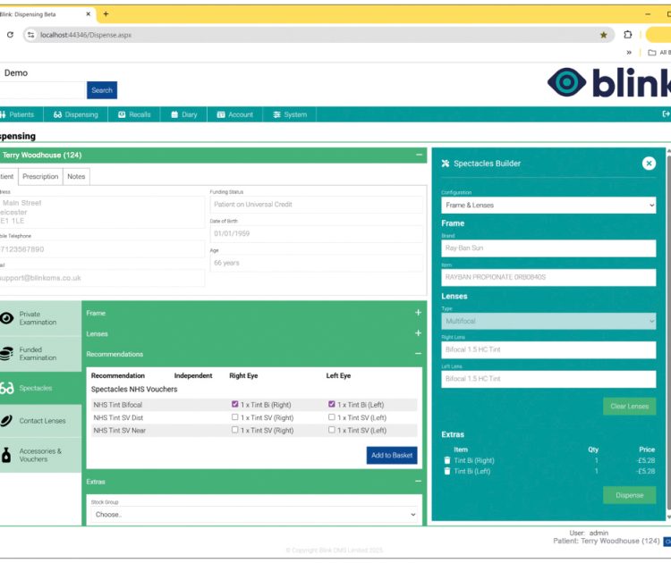Delete the Tint Bi (Left) extra item

point(447,472)
